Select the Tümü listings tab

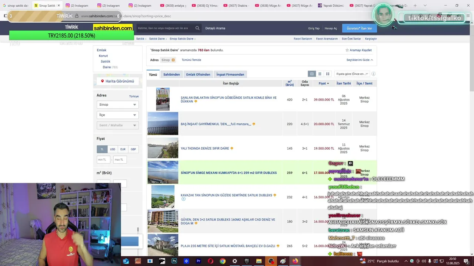153,74
